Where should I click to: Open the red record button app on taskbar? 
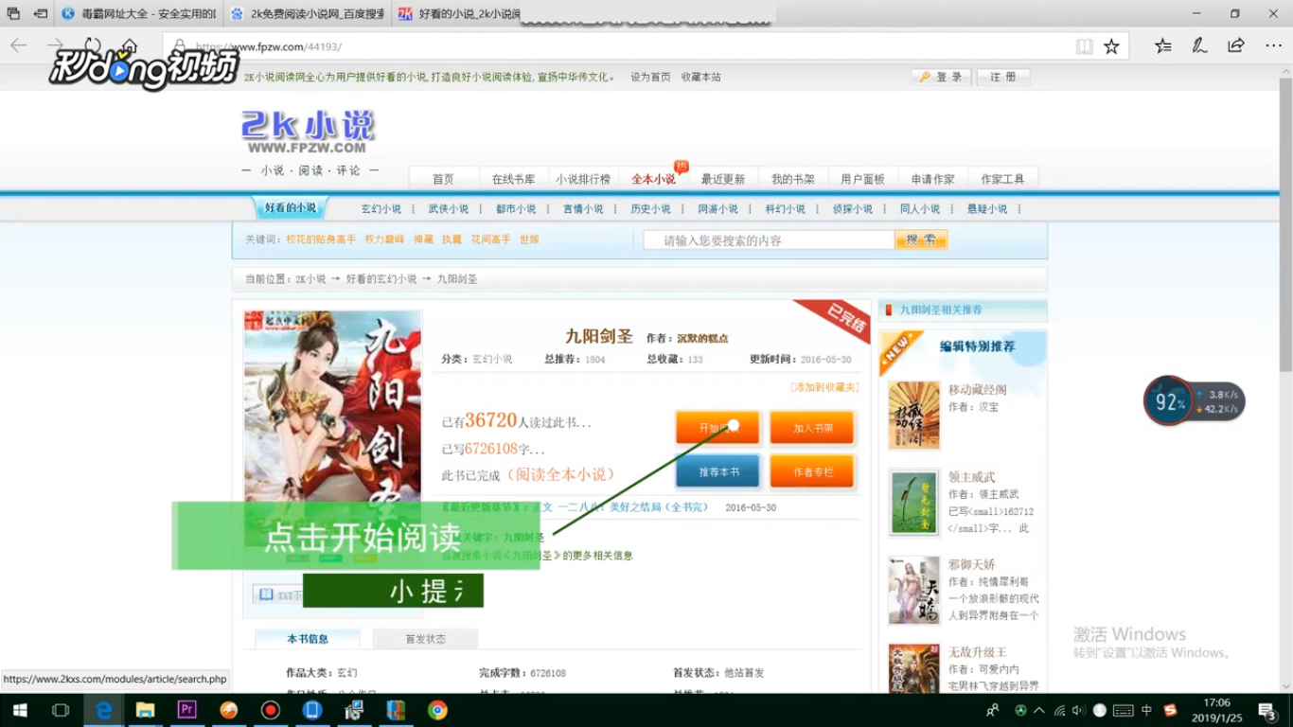[271, 710]
